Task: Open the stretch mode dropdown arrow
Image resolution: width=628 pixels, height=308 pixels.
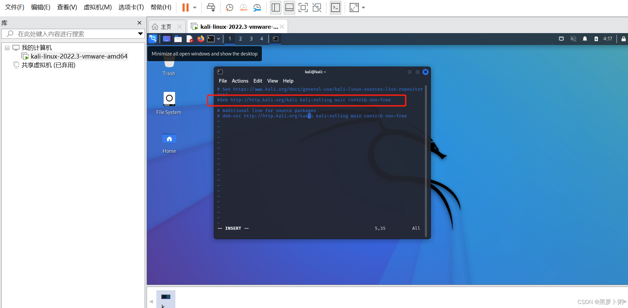Action: point(363,7)
